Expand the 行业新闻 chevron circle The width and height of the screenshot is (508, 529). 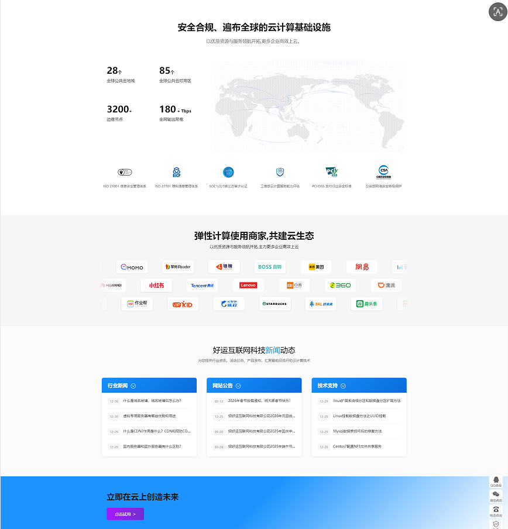[x=134, y=385]
